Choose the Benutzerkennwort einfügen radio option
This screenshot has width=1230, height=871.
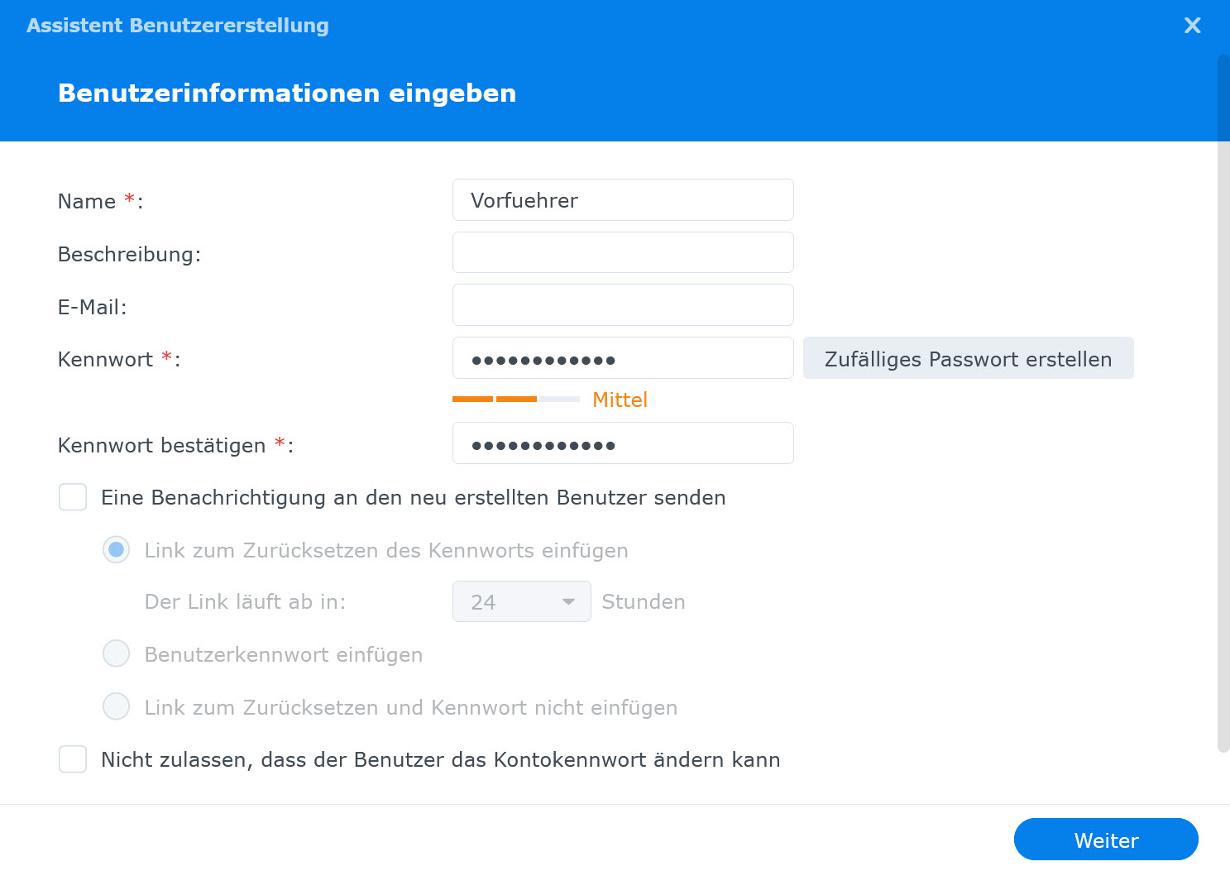(x=116, y=653)
